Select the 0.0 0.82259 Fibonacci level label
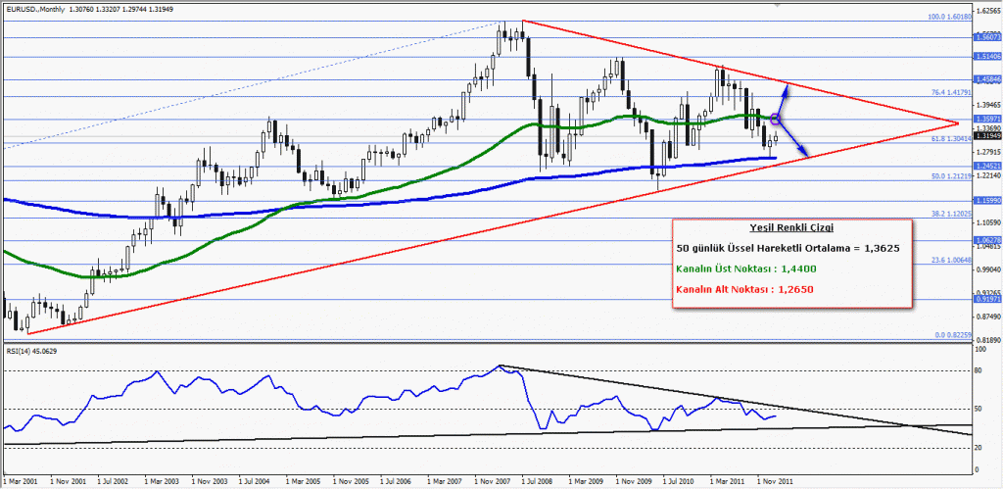 (x=951, y=335)
